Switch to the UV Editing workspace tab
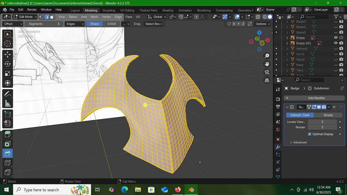347x195 pixels. coord(127,10)
